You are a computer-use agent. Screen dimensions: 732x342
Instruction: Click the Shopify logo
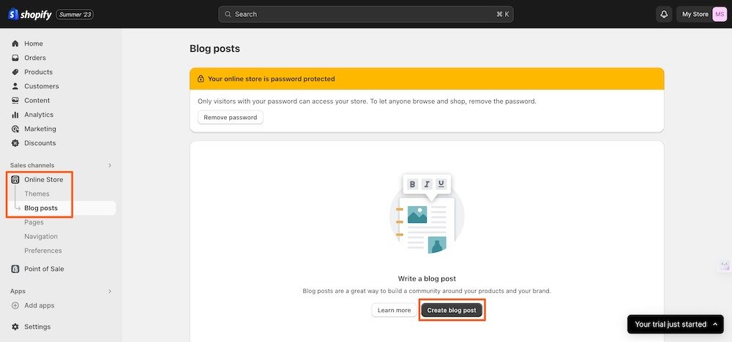point(30,15)
